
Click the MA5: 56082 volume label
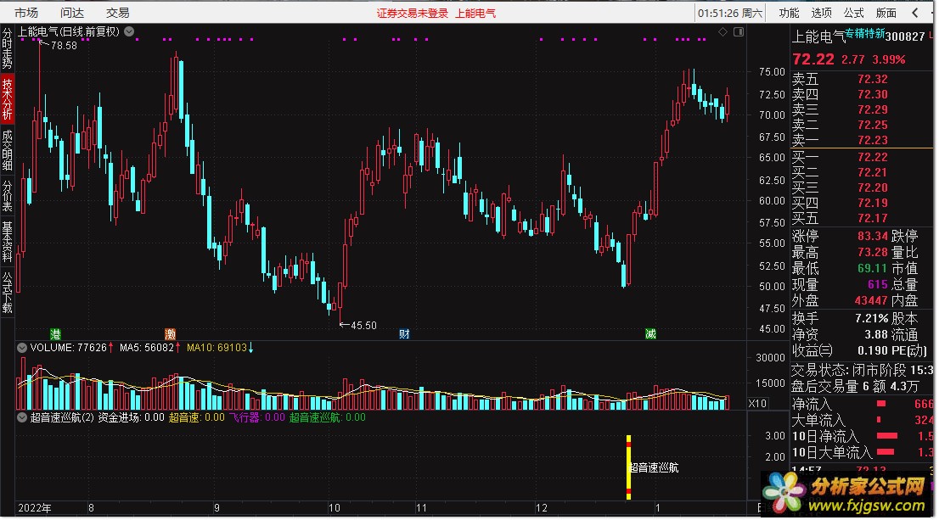(x=147, y=348)
